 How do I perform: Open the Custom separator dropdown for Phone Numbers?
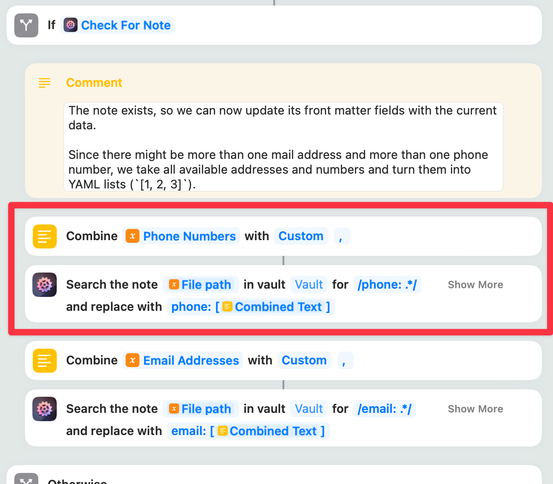pyautogui.click(x=301, y=236)
